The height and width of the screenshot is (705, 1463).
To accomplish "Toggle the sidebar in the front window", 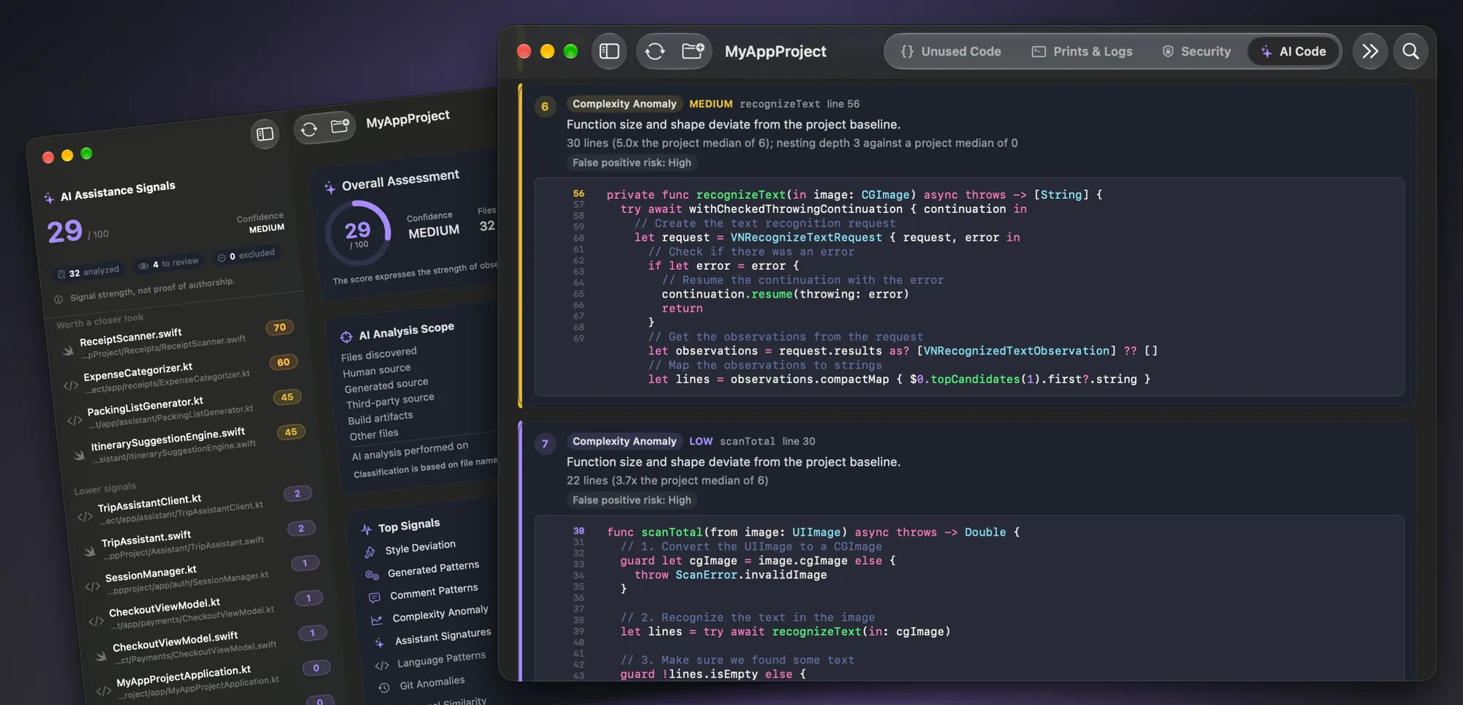I will (x=609, y=51).
